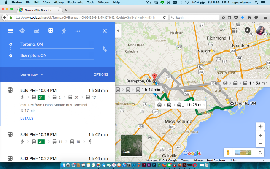Click the 1 h 28 min map route label
Image resolution: width=270 pixels, height=169 pixels.
181,105
